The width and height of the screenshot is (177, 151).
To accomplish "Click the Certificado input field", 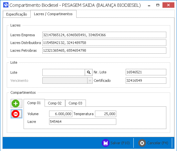I will tap(146, 81).
